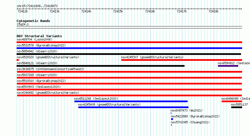Select the blue bar for nsv6511246
250x136 pixels.
tap(131, 101)
